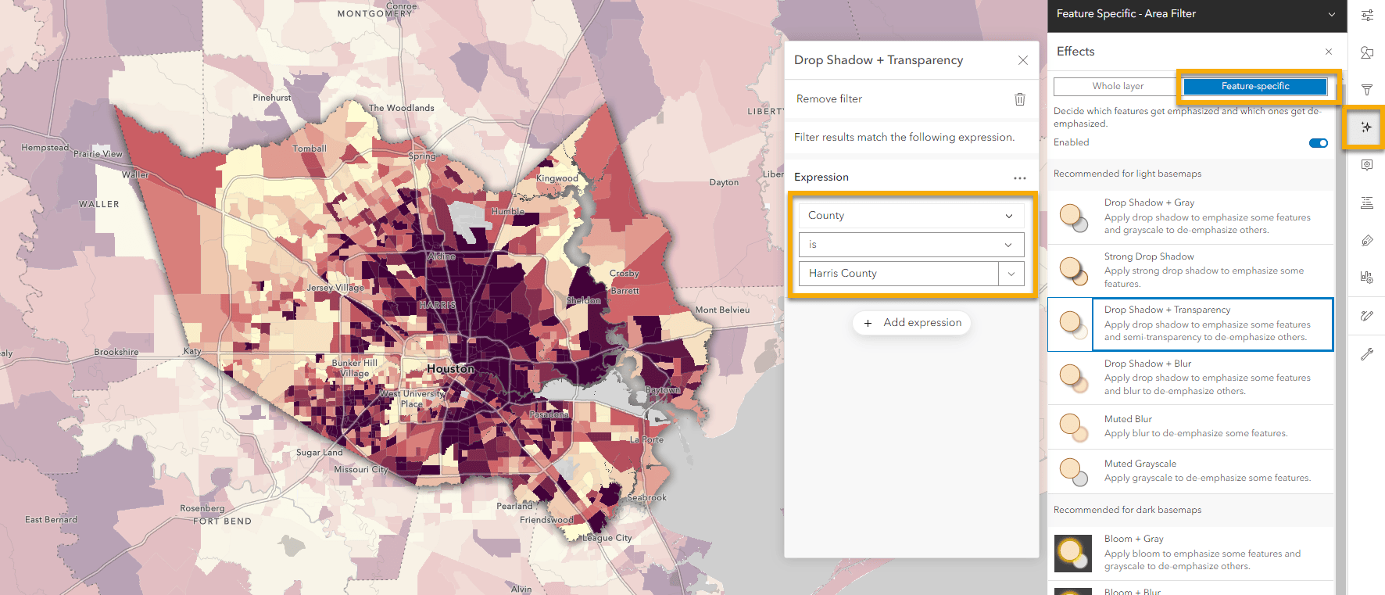The height and width of the screenshot is (595, 1385).
Task: Open the Styles pane icon
Action: (1367, 52)
